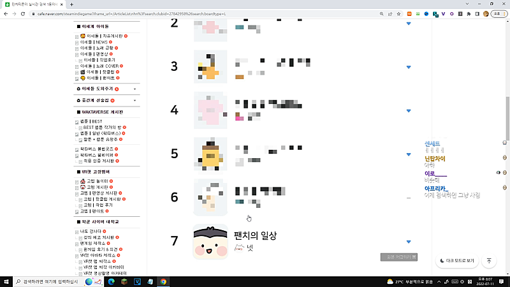
Task: Open Microsoft Edge from the taskbar
Action: coord(111,281)
